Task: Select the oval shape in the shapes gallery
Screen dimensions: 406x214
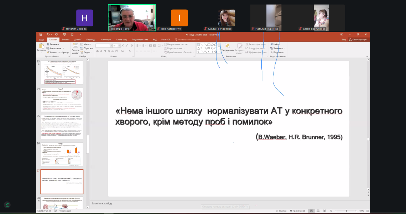Action: 212,45
